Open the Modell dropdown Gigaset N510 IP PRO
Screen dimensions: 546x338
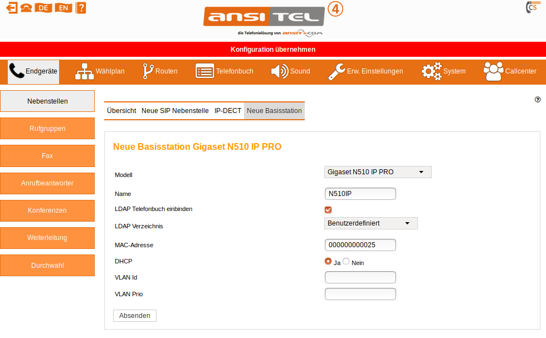[x=378, y=172]
